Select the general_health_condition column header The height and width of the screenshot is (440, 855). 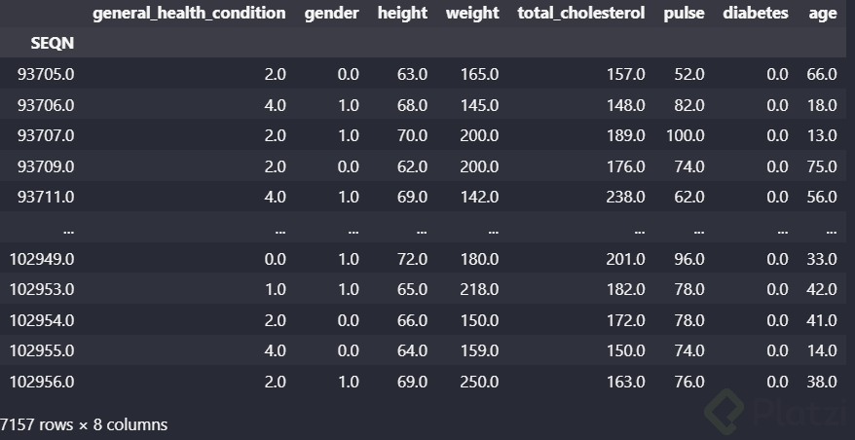coord(189,14)
